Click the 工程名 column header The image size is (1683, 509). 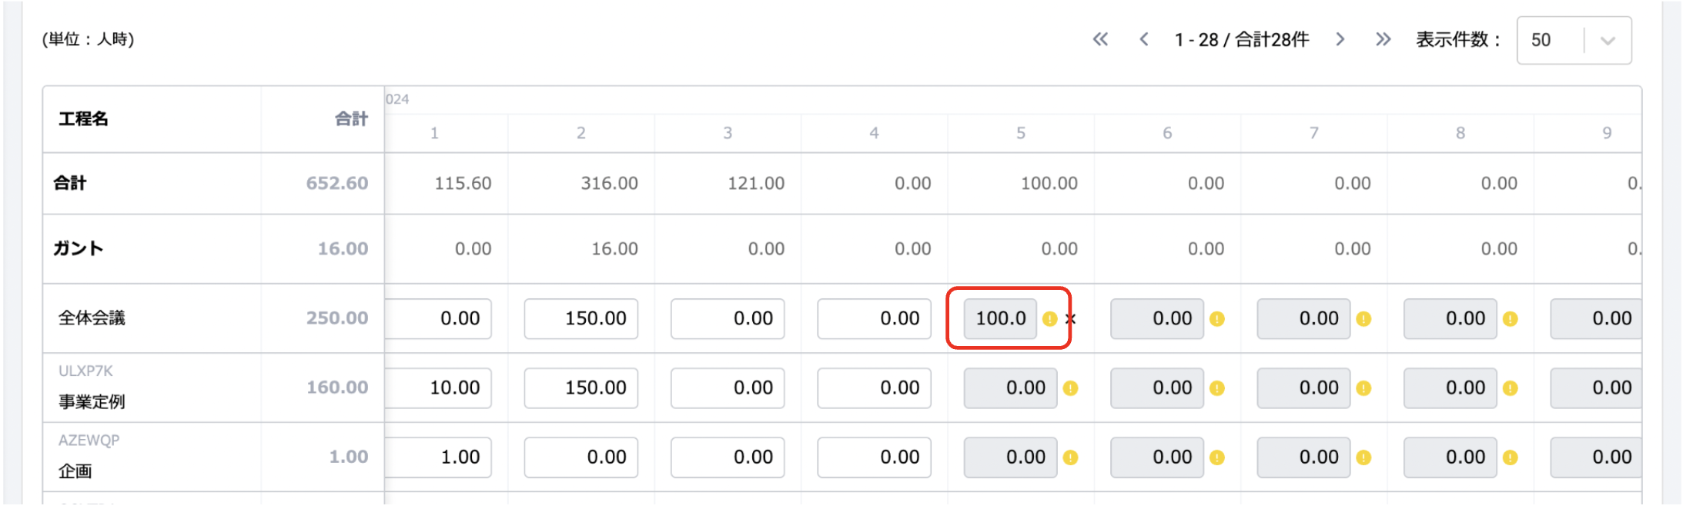tap(83, 119)
